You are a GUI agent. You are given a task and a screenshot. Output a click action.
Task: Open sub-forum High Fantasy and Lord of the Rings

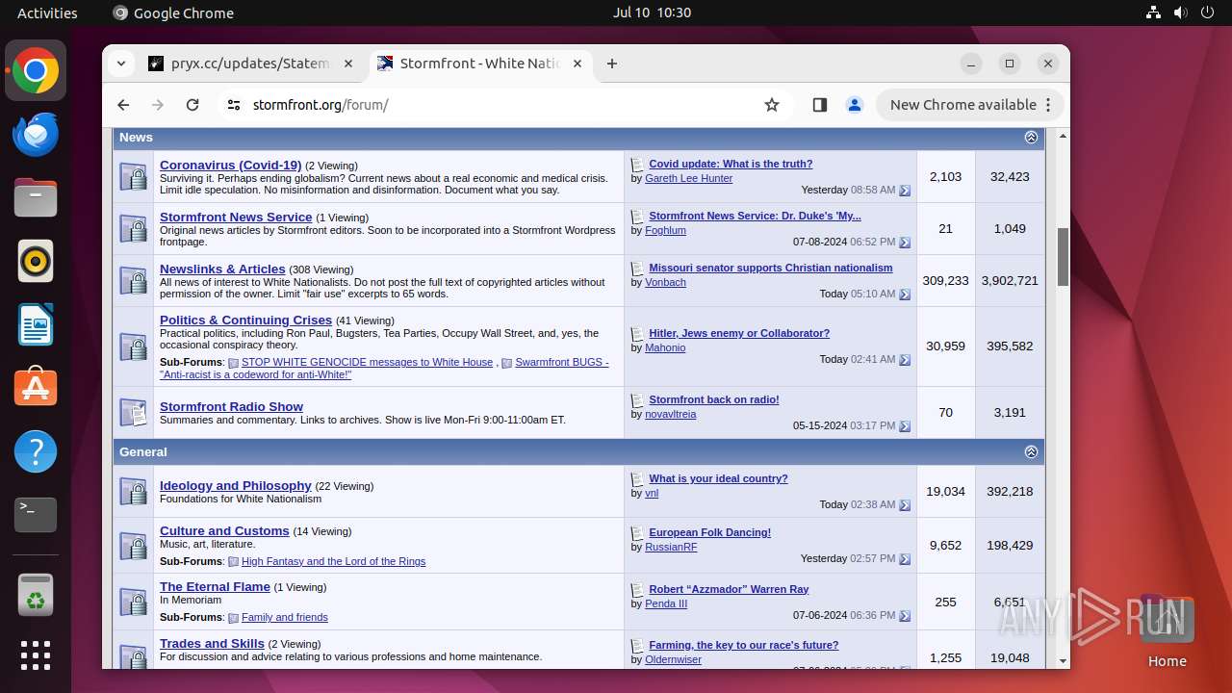click(x=333, y=561)
